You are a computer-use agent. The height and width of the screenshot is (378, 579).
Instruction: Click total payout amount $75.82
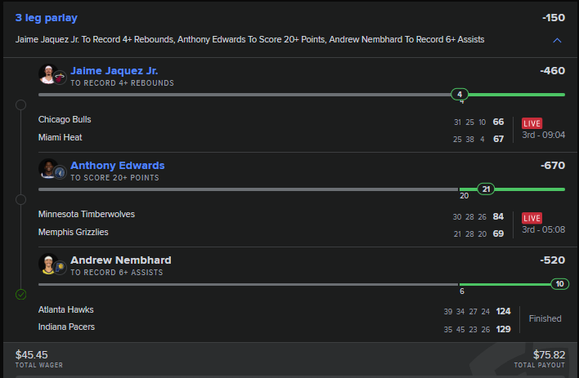(549, 355)
